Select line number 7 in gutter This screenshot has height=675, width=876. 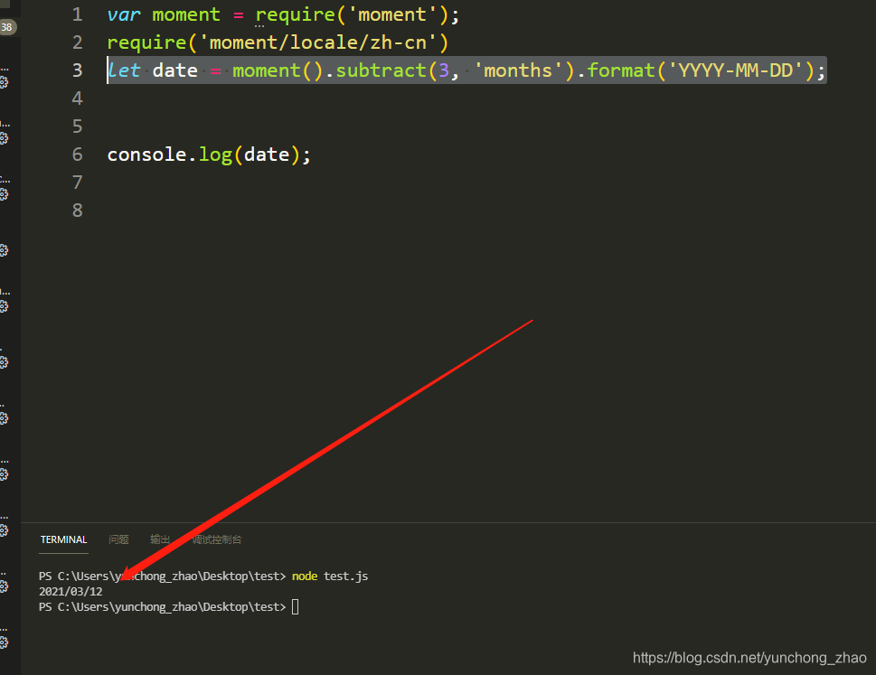pos(77,183)
